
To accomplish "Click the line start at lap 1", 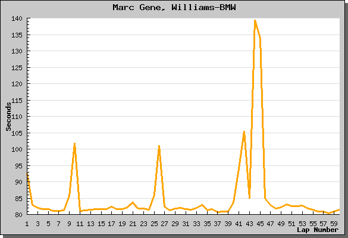I will (x=27, y=174).
